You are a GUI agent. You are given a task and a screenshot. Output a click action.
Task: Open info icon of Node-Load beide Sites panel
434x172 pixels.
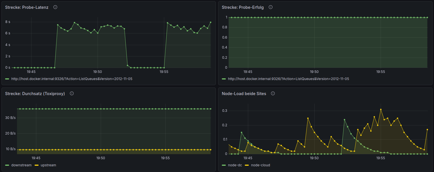pyautogui.click(x=273, y=93)
